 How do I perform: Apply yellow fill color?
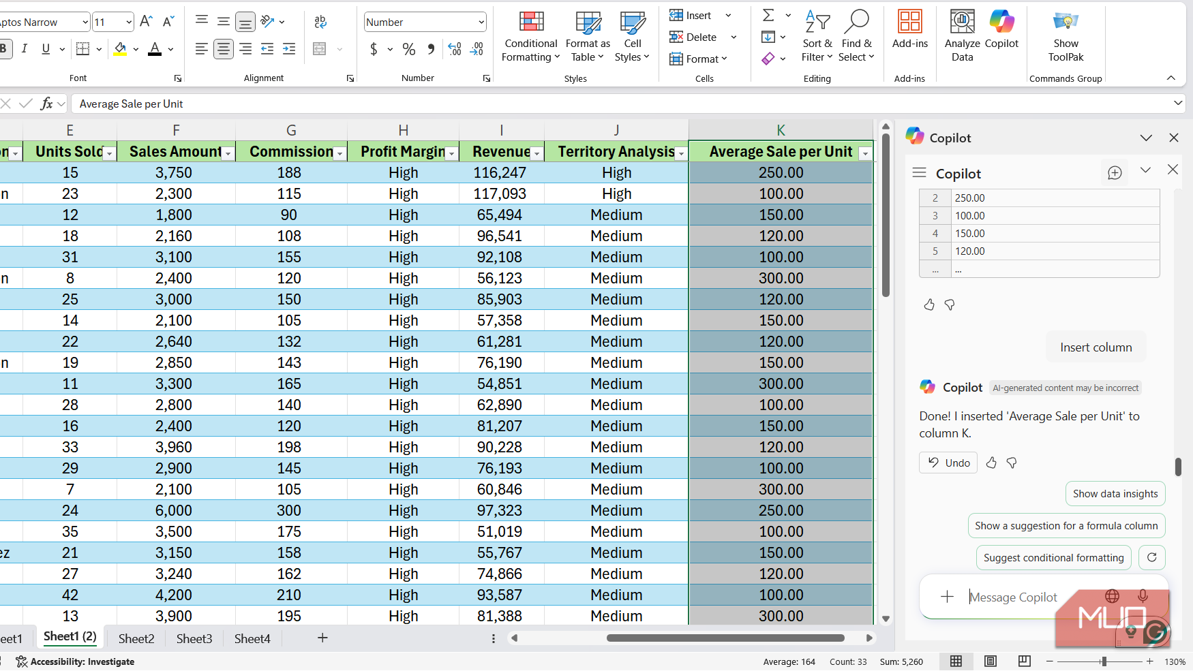pyautogui.click(x=120, y=49)
